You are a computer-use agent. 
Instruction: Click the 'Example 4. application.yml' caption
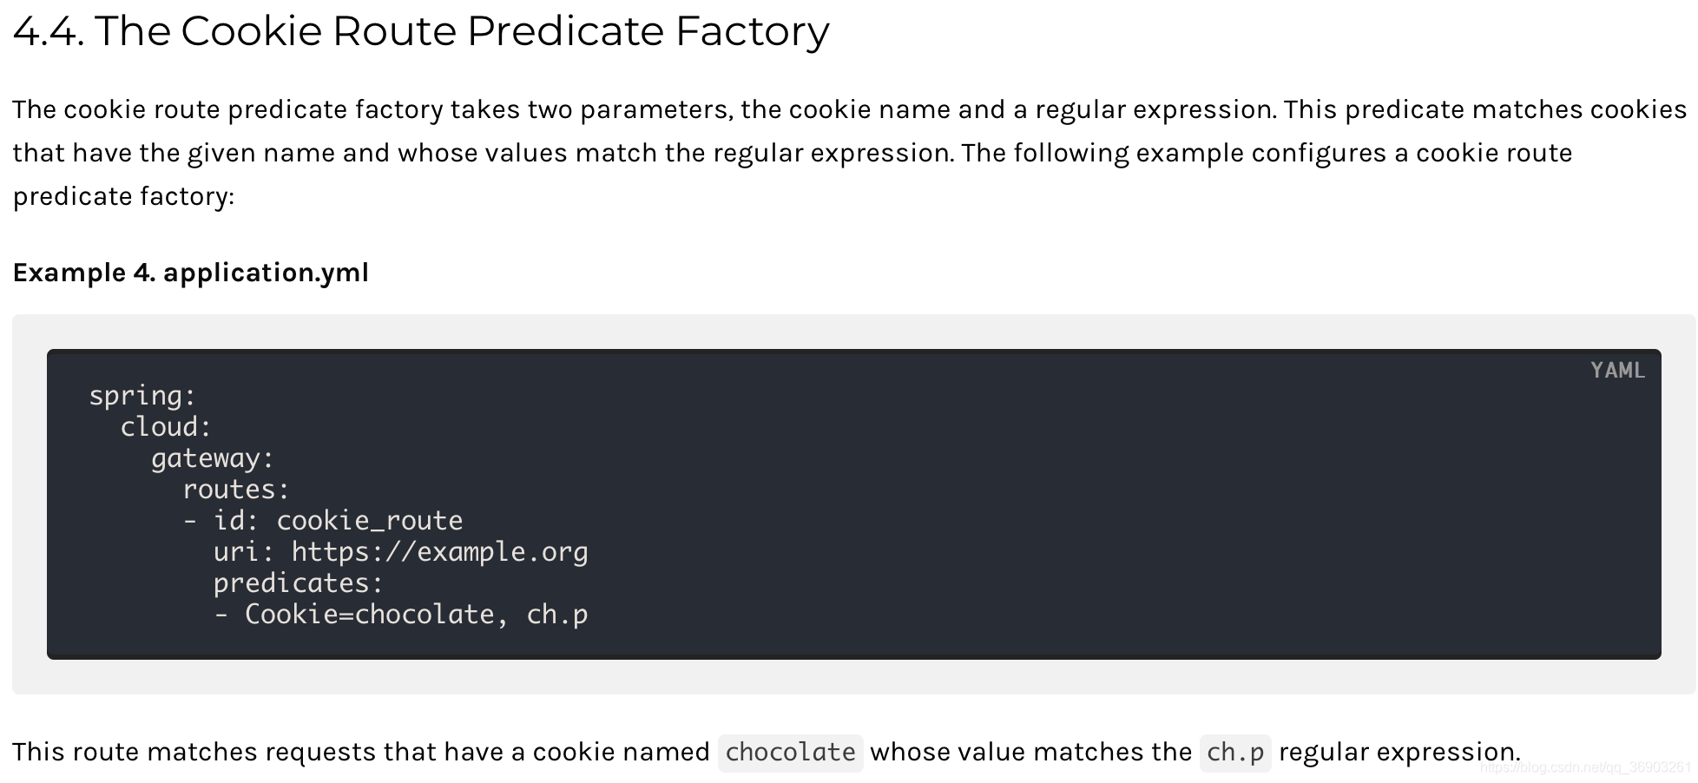191,273
